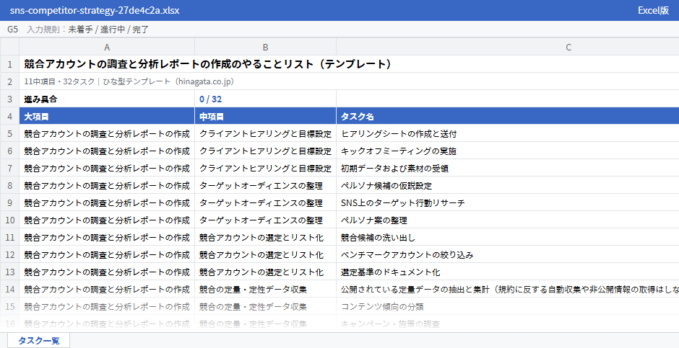This screenshot has height=348, width=679.
Task: Select task ベンチマークアカウントの絞り込み
Action: [x=508, y=254]
